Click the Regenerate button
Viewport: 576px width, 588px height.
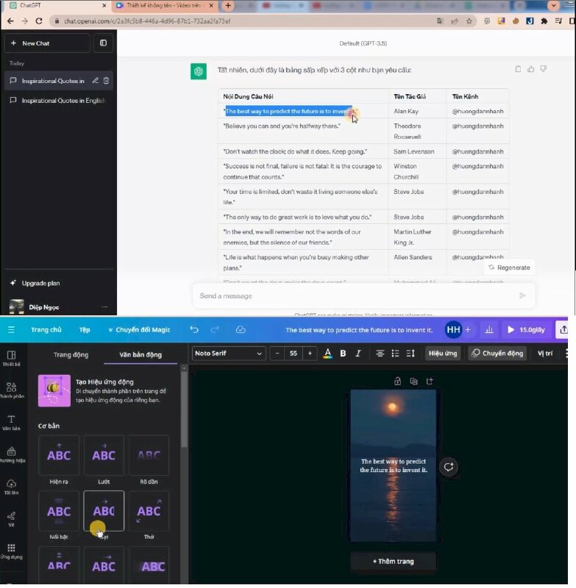click(509, 268)
